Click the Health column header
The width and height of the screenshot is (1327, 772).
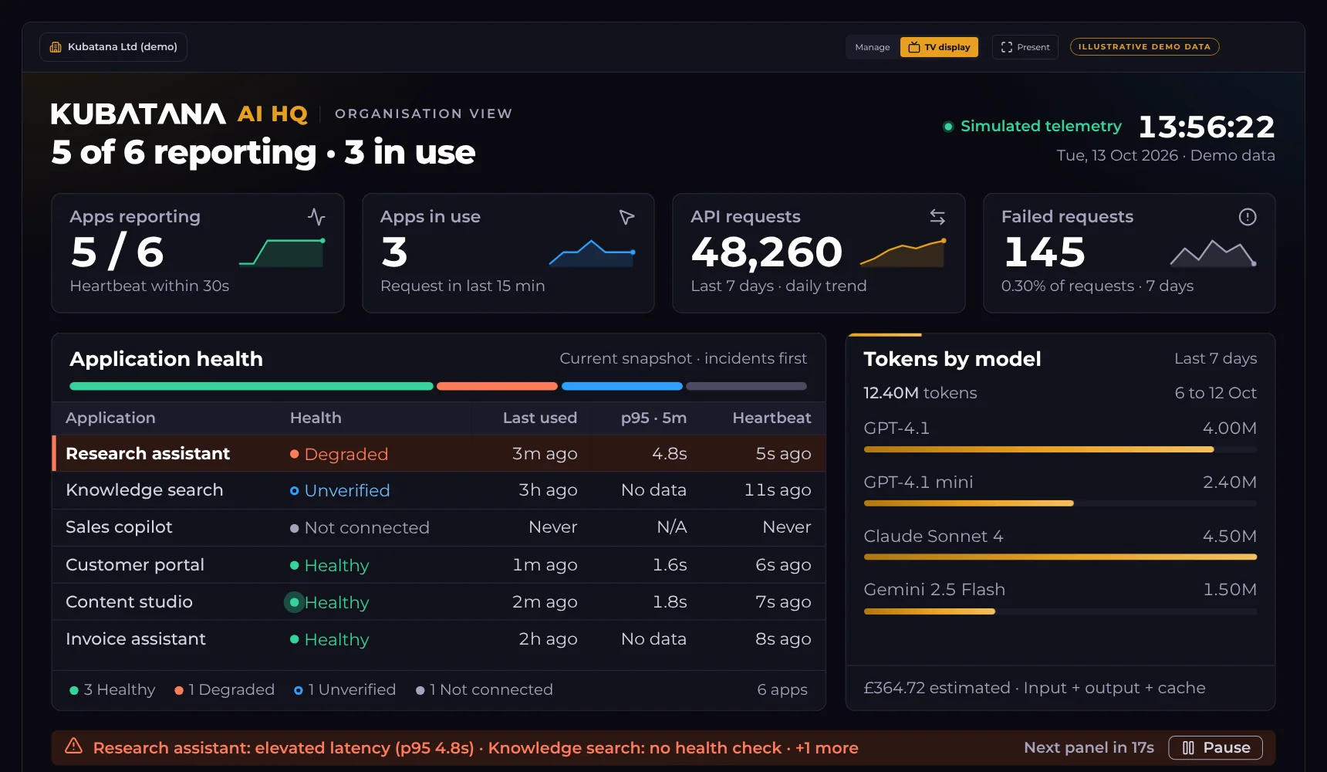click(x=316, y=418)
